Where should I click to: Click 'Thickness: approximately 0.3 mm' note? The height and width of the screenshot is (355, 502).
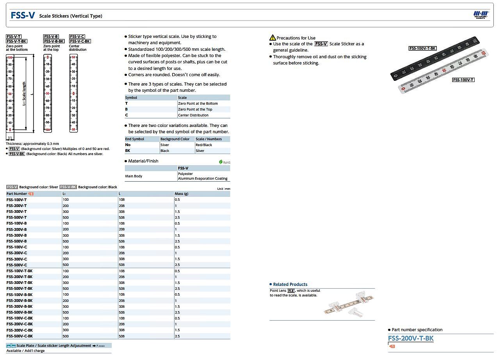click(x=32, y=144)
